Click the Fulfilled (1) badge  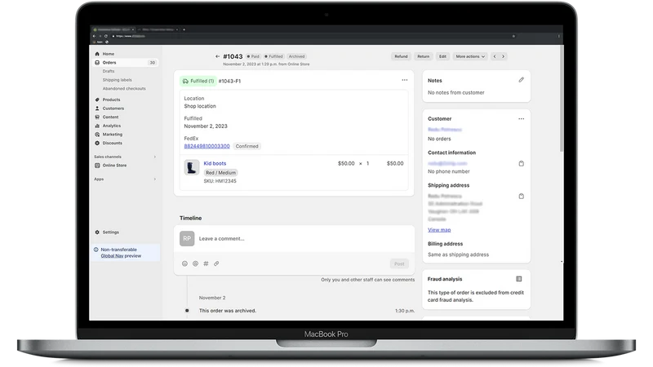pyautogui.click(x=198, y=81)
